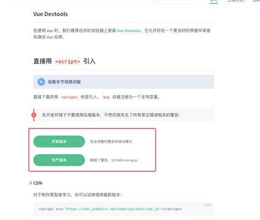Image resolution: width=260 pixels, height=220 pixels.
Task: Click the Vue Devtools section heading
Action: [50, 14]
